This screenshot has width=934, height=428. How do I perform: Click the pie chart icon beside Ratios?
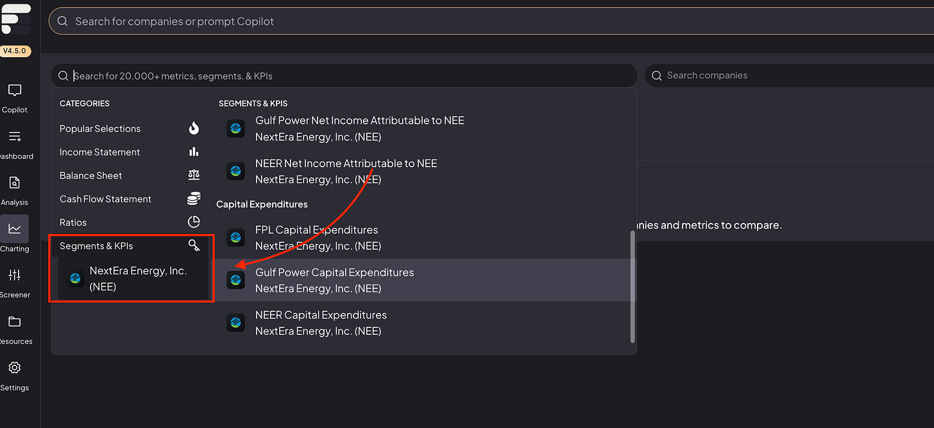pyautogui.click(x=194, y=222)
